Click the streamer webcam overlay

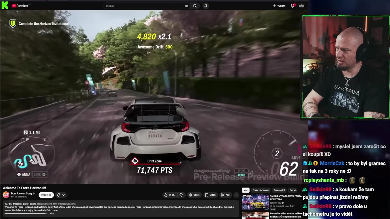click(x=346, y=67)
